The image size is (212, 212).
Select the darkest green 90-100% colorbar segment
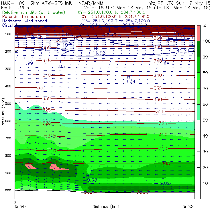point(199,49)
